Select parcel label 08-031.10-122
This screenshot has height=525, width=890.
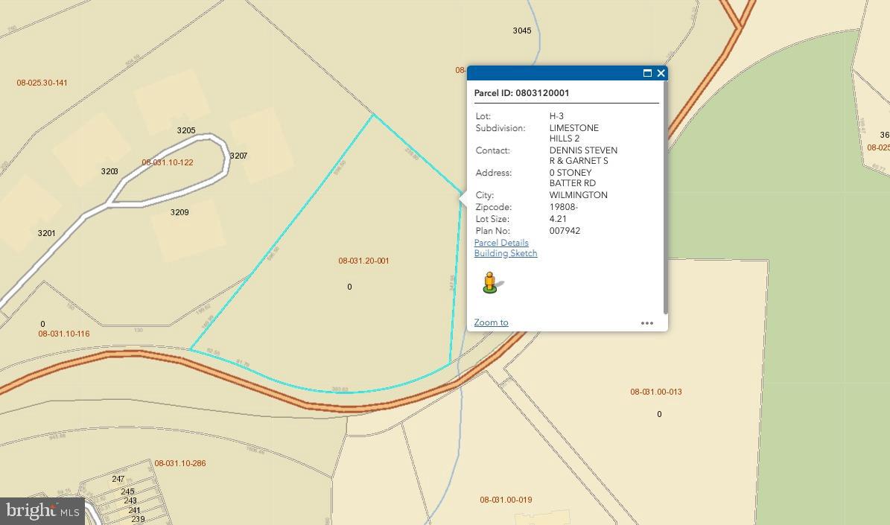[168, 162]
